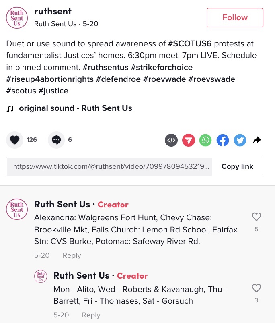The height and width of the screenshot is (323, 275).
Task: Like the Mon - Alito schedule reply
Action: tap(256, 288)
